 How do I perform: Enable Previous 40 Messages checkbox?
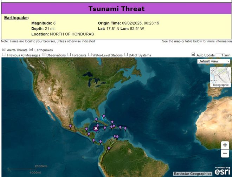pyautogui.click(x=4, y=55)
